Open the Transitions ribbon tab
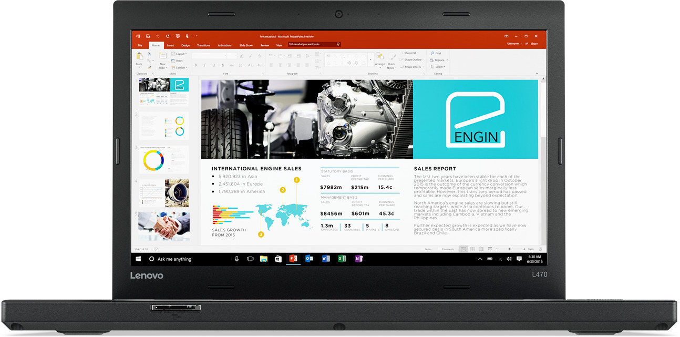 pyautogui.click(x=203, y=46)
